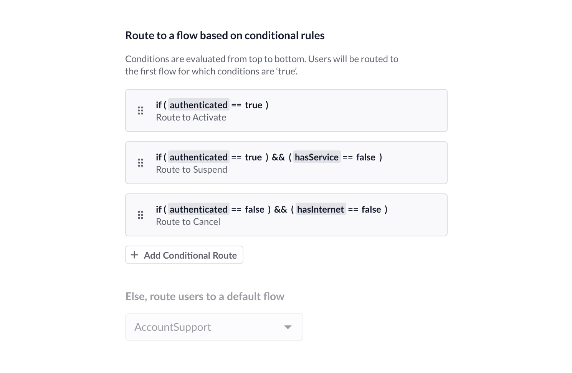Viewport: 572px width, 373px height.
Task: Click the 'Else, route users to a default flow' heading
Action: coord(205,296)
